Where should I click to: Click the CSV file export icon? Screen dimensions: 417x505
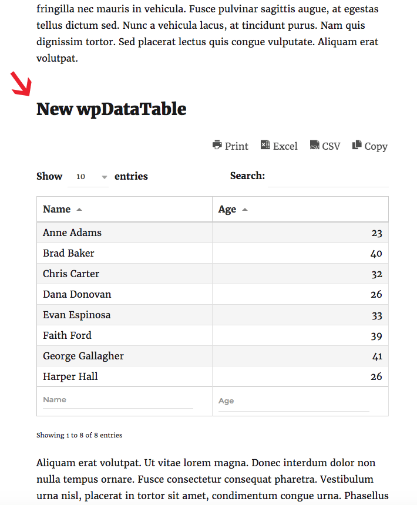click(x=315, y=145)
